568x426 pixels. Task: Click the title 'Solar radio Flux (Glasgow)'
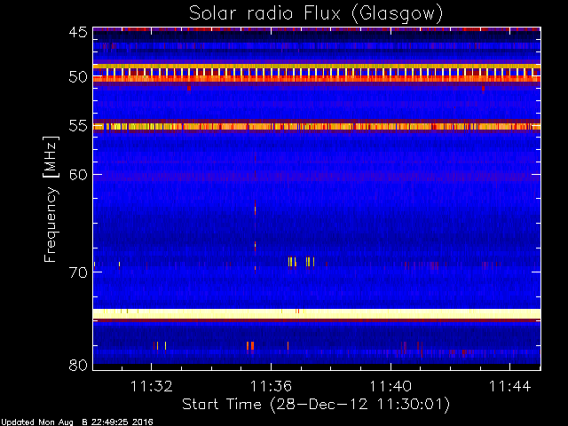[316, 14]
